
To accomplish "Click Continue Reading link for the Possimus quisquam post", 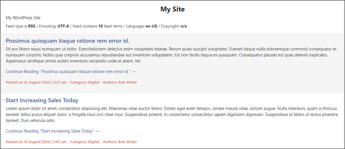I will [x=70, y=71].
